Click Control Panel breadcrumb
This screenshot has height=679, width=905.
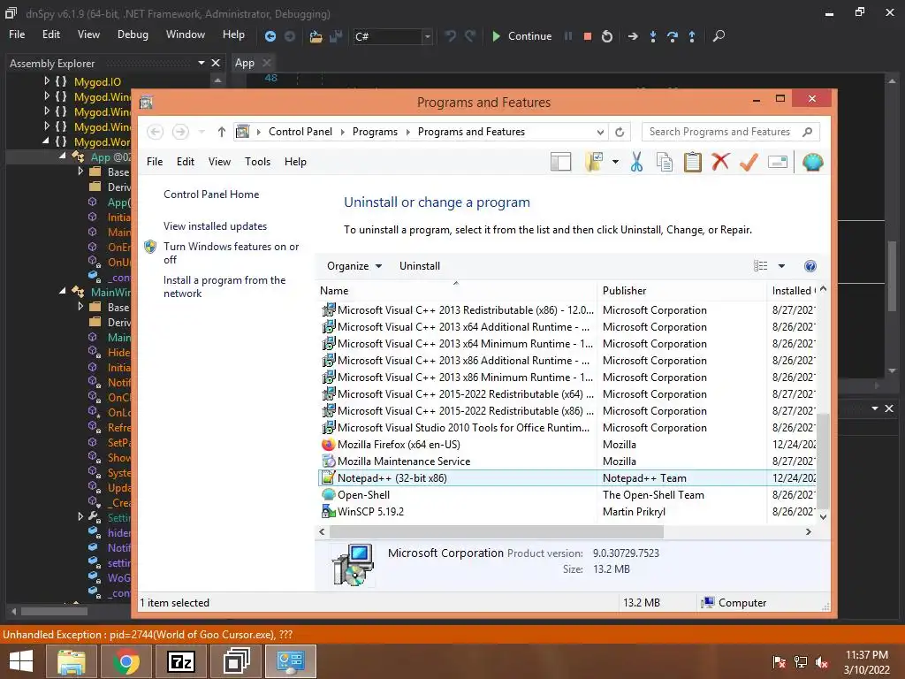click(300, 132)
